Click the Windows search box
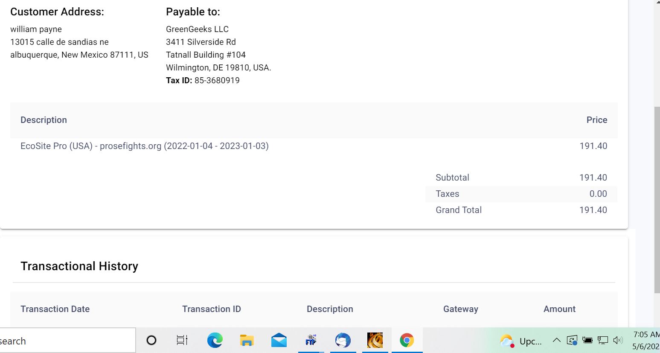 click(x=67, y=341)
